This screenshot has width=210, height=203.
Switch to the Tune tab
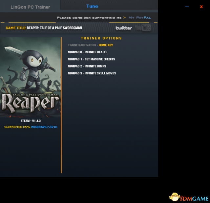coord(92,6)
